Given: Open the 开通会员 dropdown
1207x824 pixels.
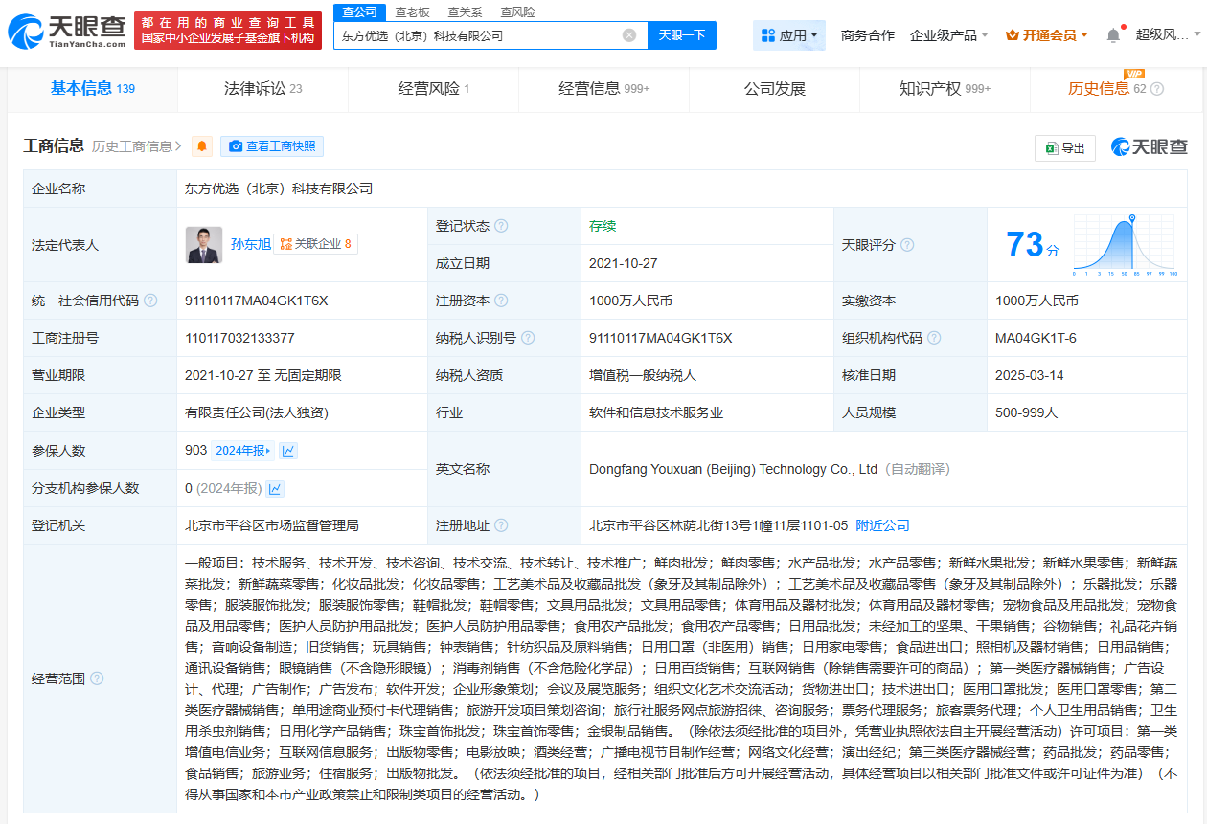Looking at the screenshot, I should 1047,35.
